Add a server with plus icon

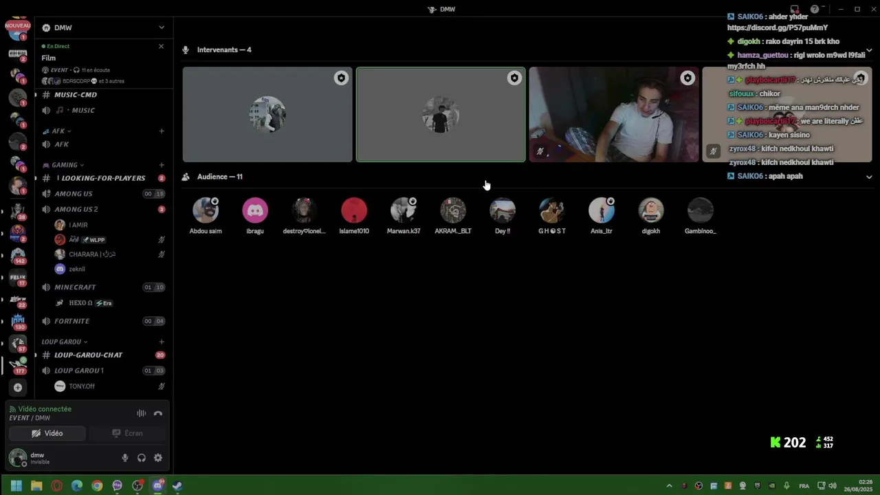point(18,388)
